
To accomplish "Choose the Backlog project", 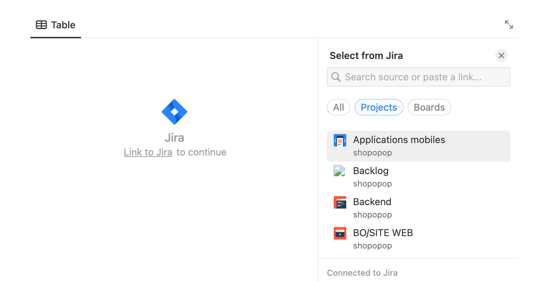I will click(x=418, y=177).
